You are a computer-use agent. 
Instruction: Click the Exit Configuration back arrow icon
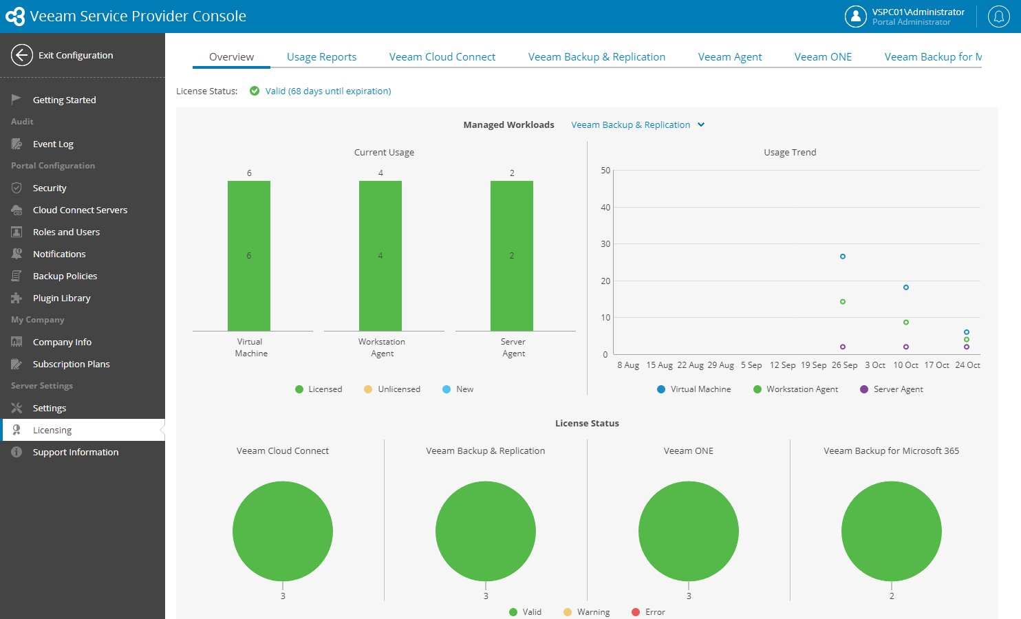pos(22,55)
